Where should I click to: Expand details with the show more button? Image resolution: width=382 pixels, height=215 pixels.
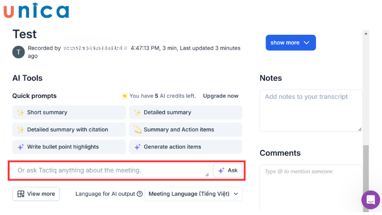[x=290, y=43]
